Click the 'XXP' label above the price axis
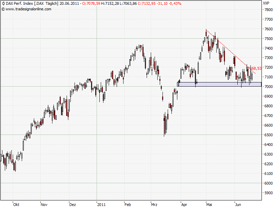276x207 pixels. click(266, 3)
